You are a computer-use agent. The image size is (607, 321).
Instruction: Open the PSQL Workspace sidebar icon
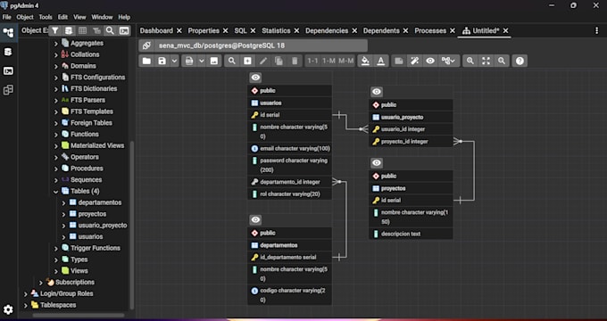point(8,70)
